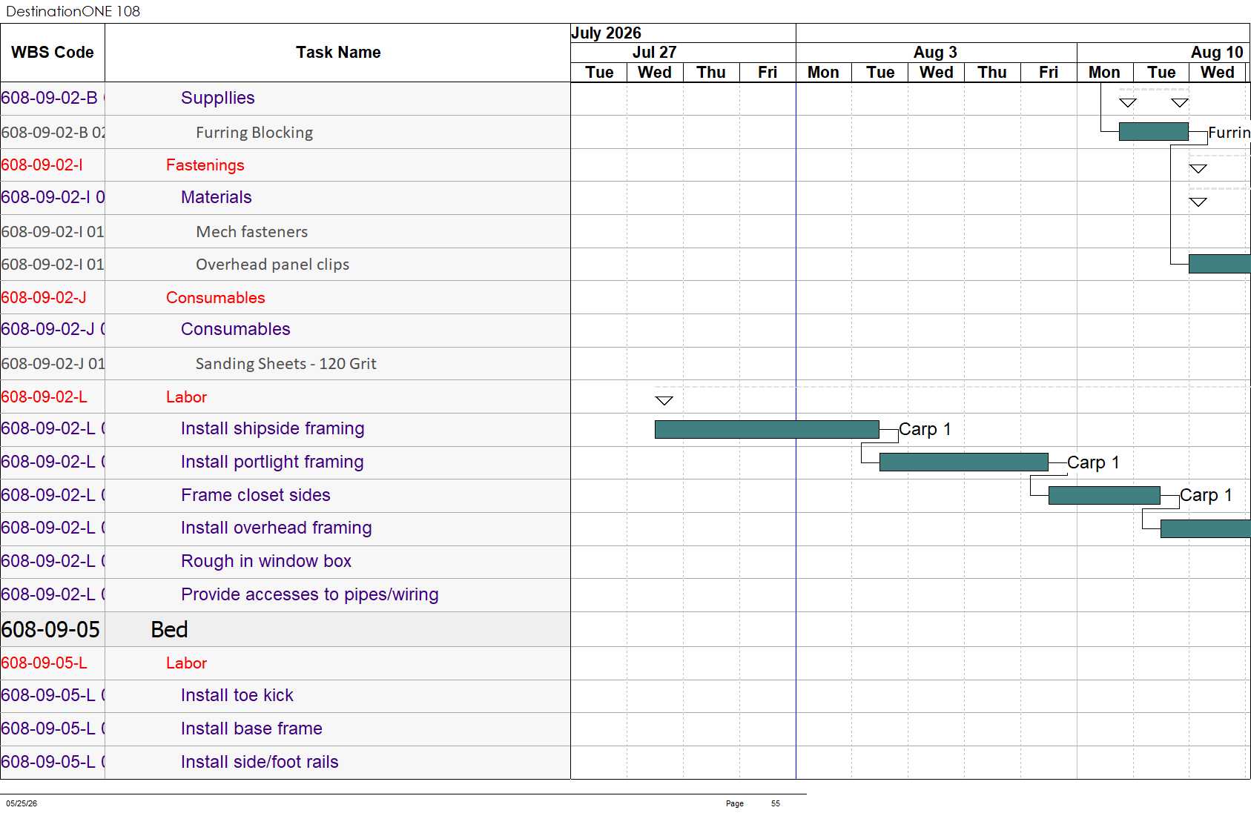This screenshot has width=1251, height=813.
Task: Select the Install shipside framing Gantt bar
Action: tap(767, 430)
